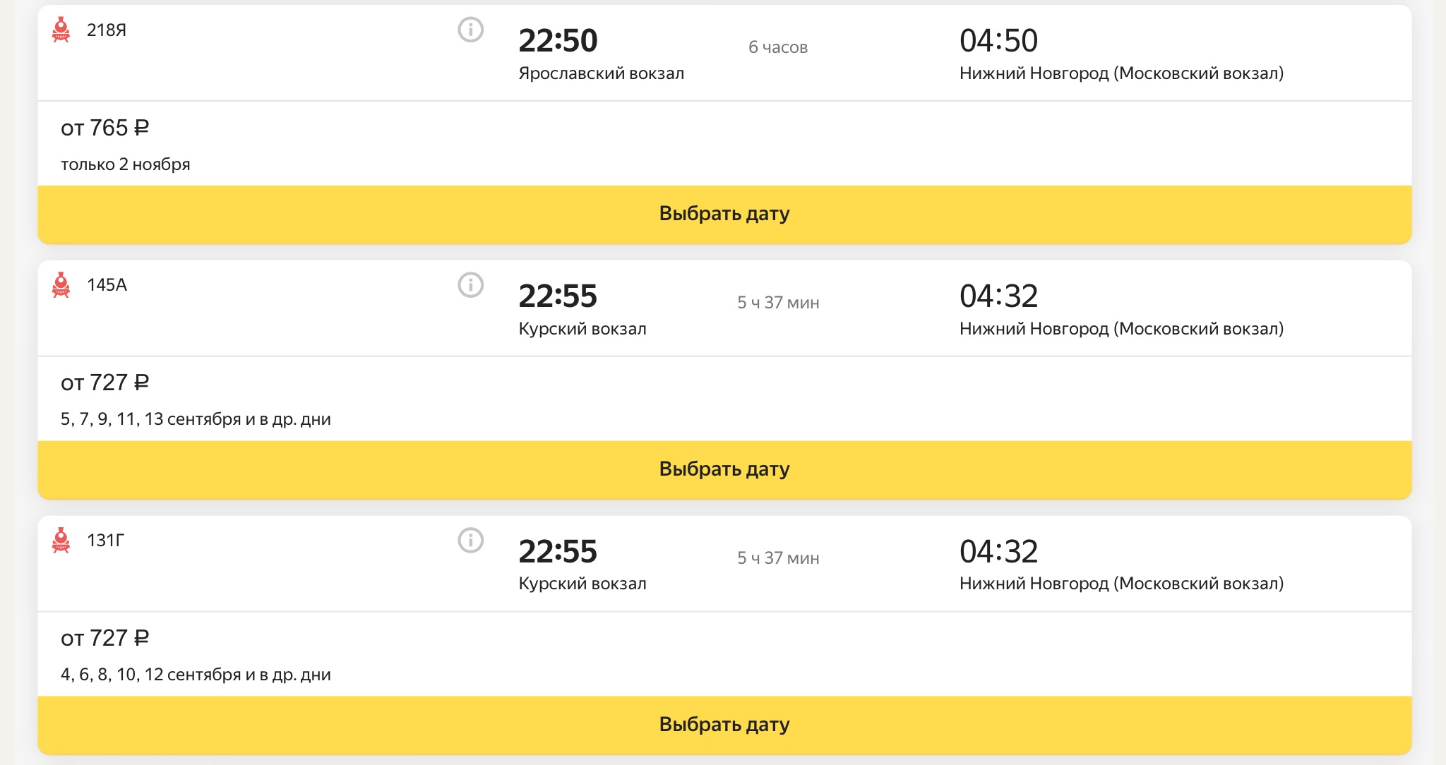This screenshot has height=765, width=1446.
Task: Show info for train 145А
Action: tap(471, 285)
